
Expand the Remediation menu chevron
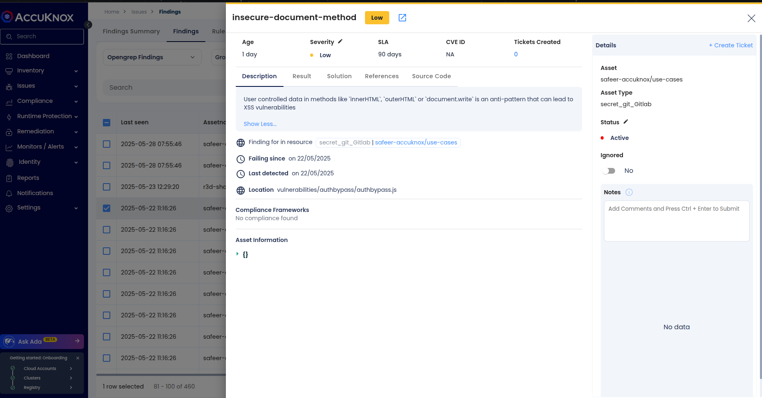pos(76,132)
